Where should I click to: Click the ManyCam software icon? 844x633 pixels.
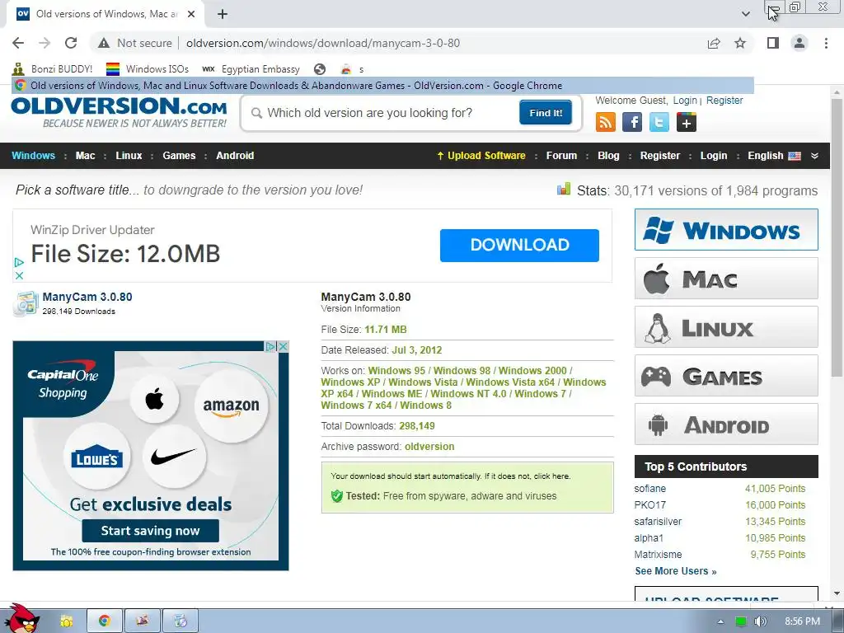26,303
